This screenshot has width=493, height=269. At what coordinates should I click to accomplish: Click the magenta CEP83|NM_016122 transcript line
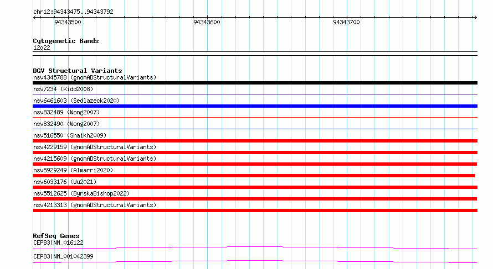pyautogui.click(x=255, y=247)
